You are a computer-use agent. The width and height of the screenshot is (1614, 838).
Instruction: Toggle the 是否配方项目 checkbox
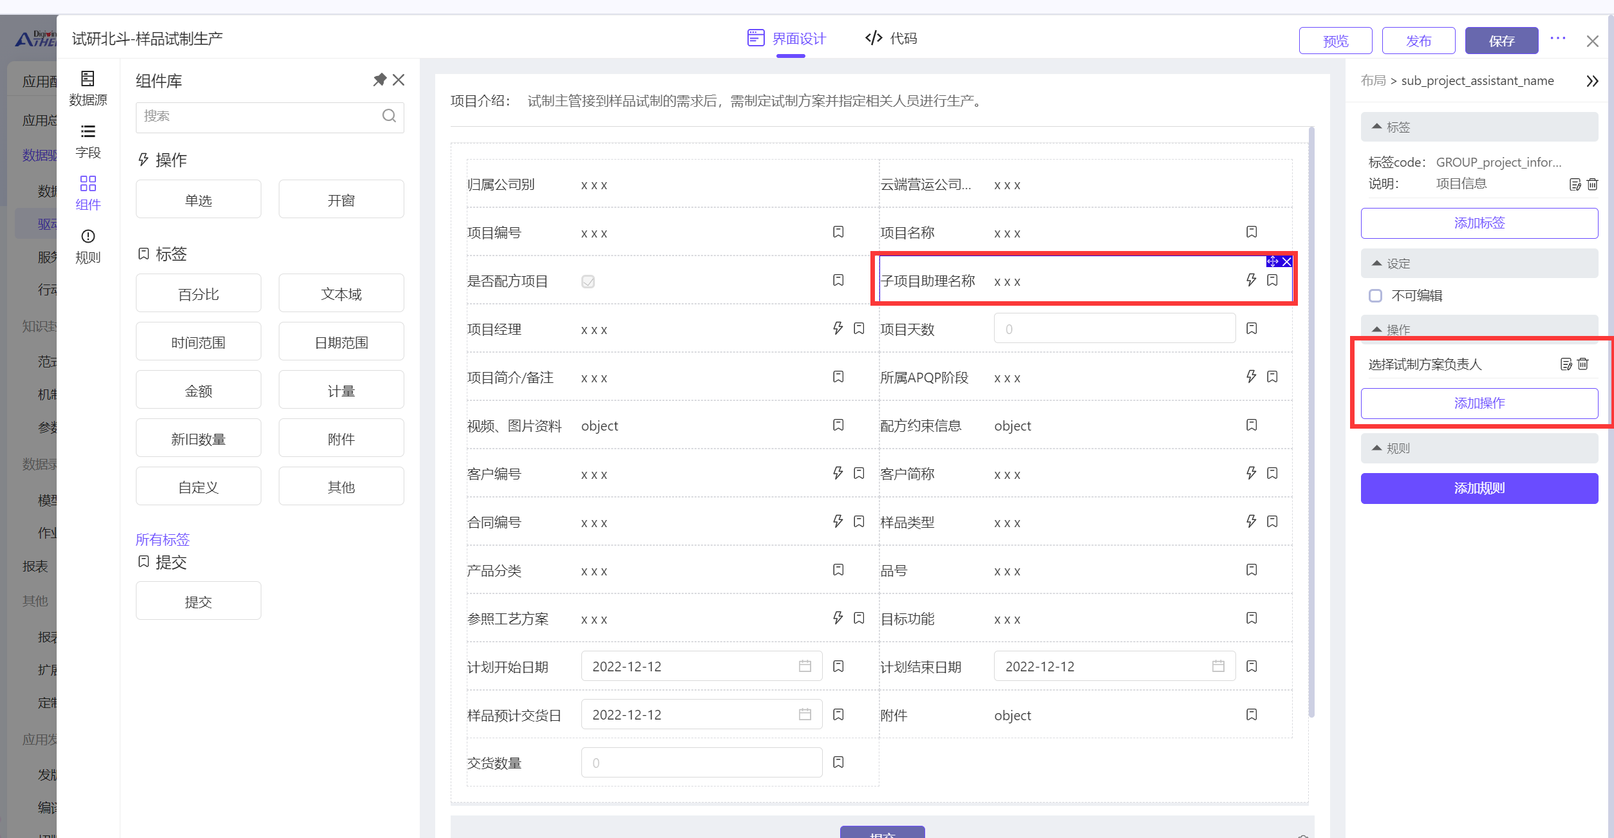click(x=588, y=281)
